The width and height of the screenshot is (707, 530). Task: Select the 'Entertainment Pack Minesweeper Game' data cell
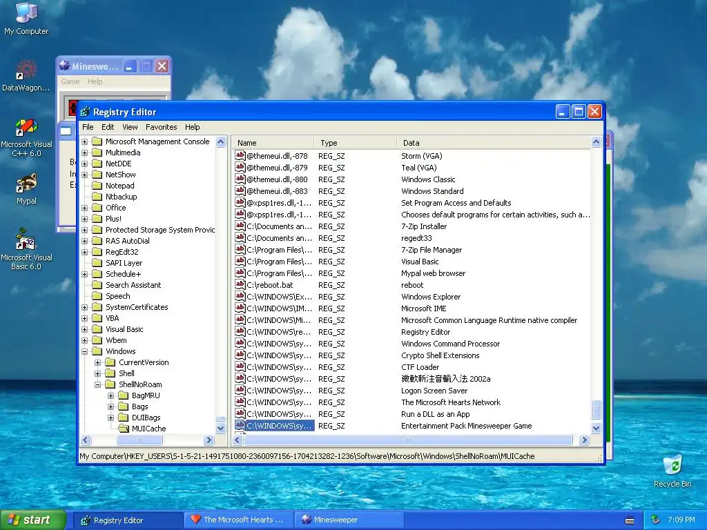point(466,426)
